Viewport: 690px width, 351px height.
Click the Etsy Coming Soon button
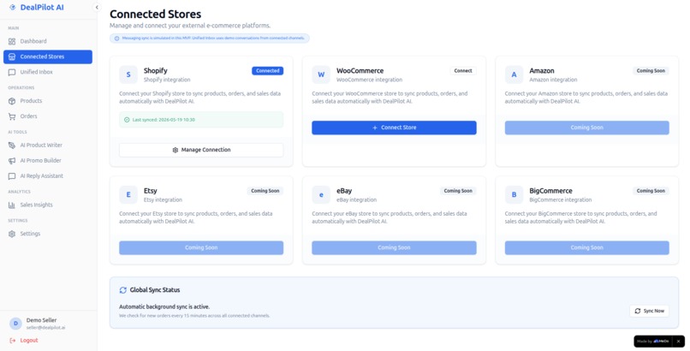click(x=201, y=247)
